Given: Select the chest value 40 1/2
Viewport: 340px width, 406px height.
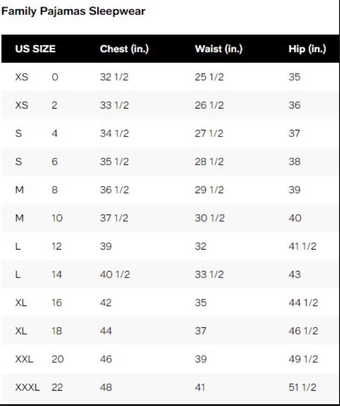Looking at the screenshot, I should click(115, 275).
